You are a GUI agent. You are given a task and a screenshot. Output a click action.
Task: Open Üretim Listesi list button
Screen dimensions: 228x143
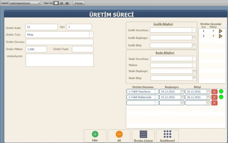[143, 136]
